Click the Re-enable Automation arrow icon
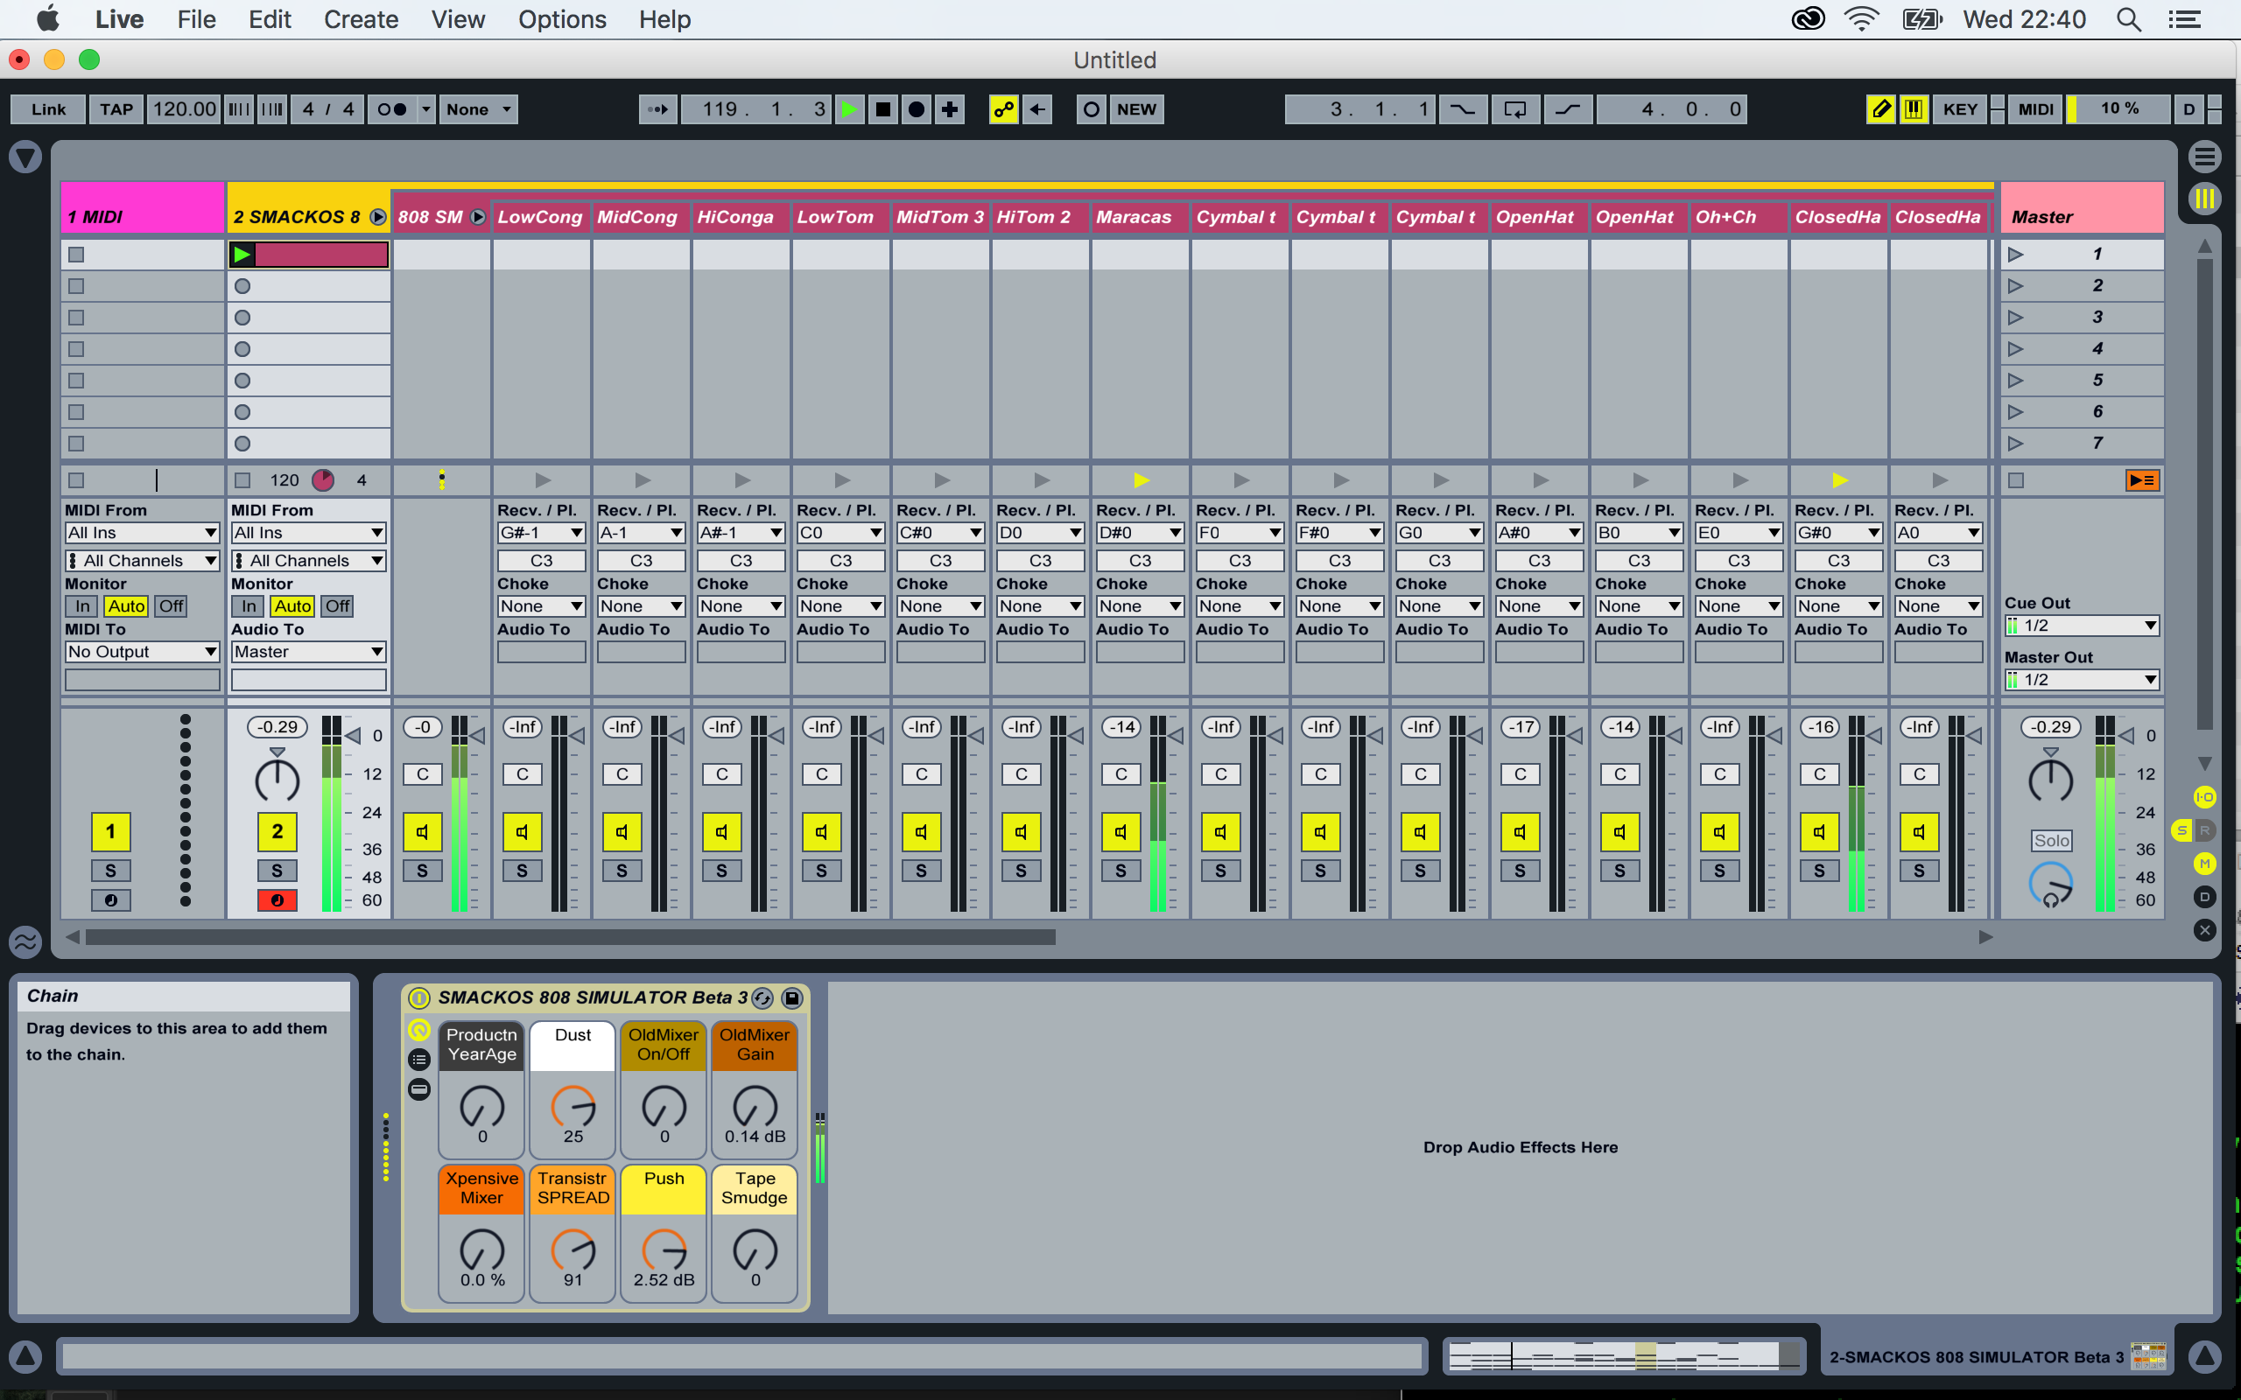Image resolution: width=2241 pixels, height=1400 pixels. click(1037, 109)
